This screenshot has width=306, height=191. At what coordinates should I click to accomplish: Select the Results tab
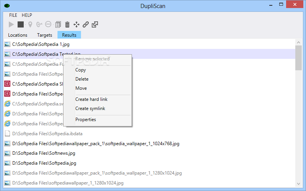(69, 35)
